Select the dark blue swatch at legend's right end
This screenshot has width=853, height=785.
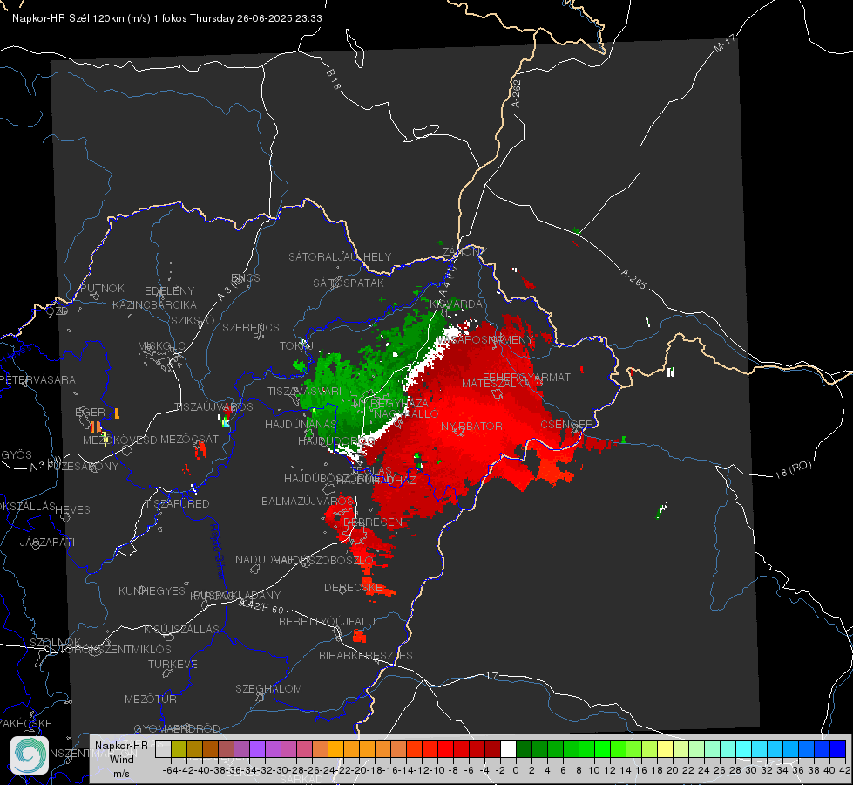838,749
